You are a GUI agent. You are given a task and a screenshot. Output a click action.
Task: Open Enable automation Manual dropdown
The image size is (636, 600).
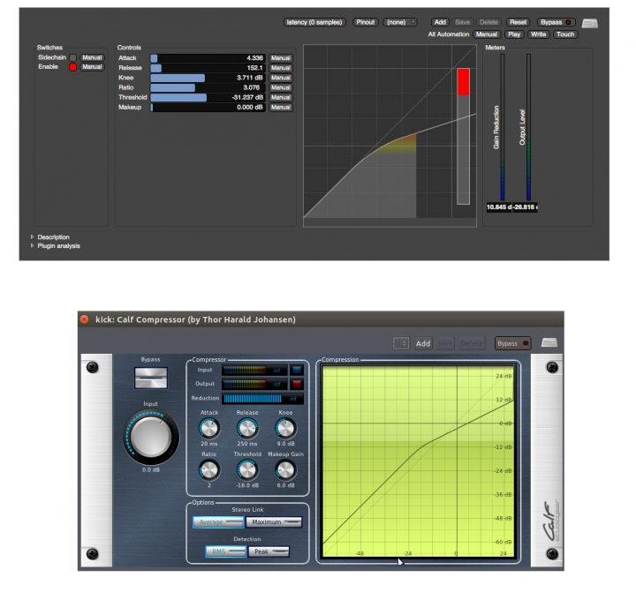click(x=92, y=67)
